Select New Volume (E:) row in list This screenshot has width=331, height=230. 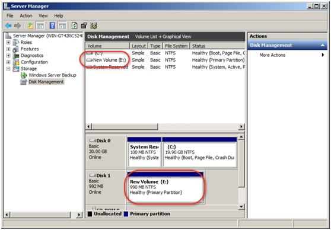165,60
